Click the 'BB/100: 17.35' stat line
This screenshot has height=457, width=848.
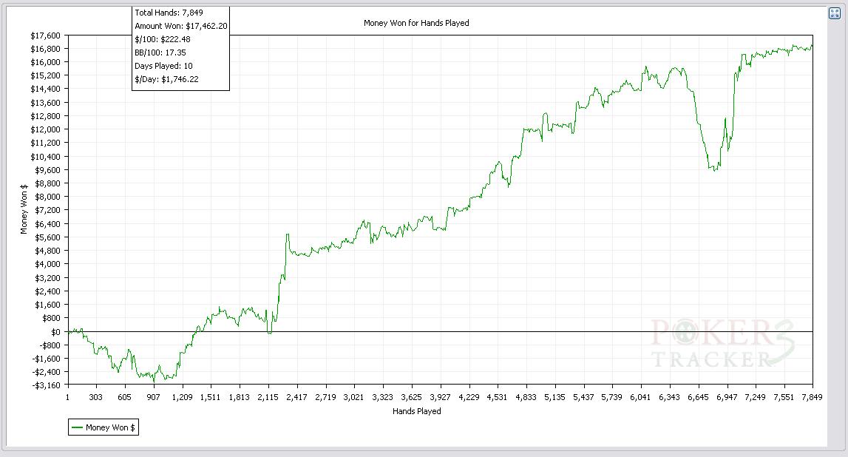click(160, 53)
